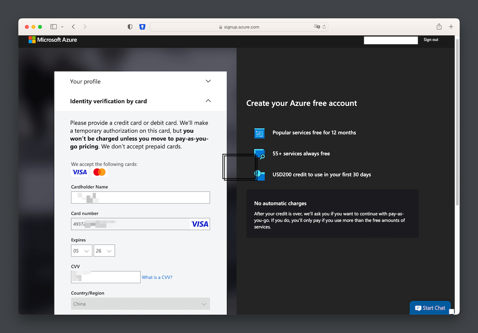Click the Card number input field

point(141,224)
